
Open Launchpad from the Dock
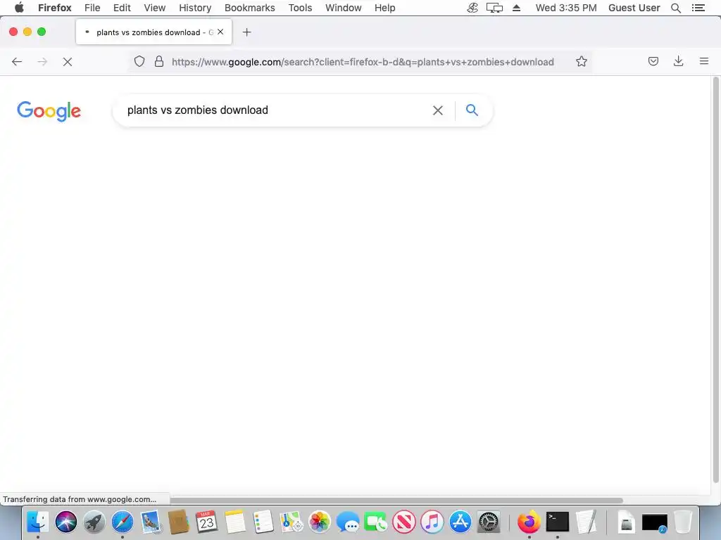94,522
